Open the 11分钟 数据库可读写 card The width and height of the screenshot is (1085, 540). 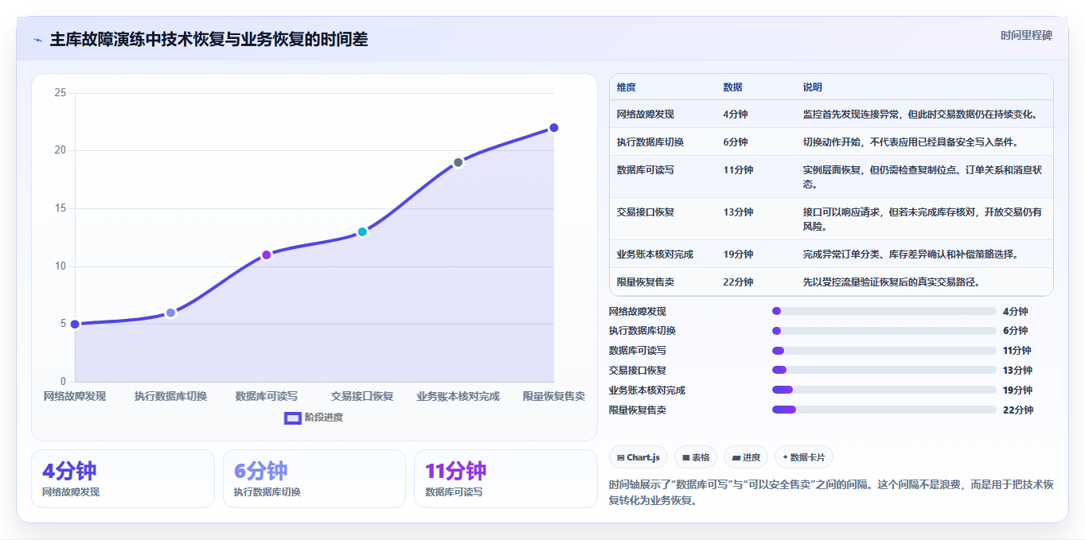click(505, 479)
